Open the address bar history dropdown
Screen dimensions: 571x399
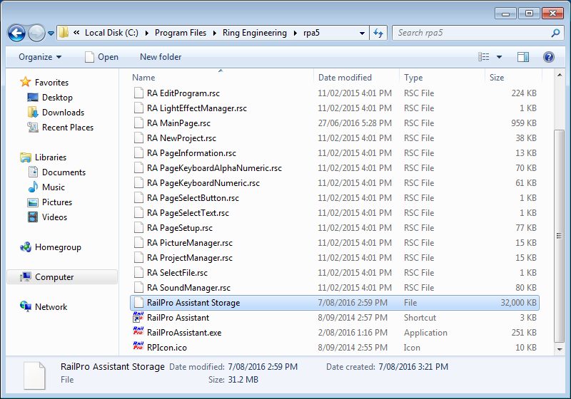[362, 33]
